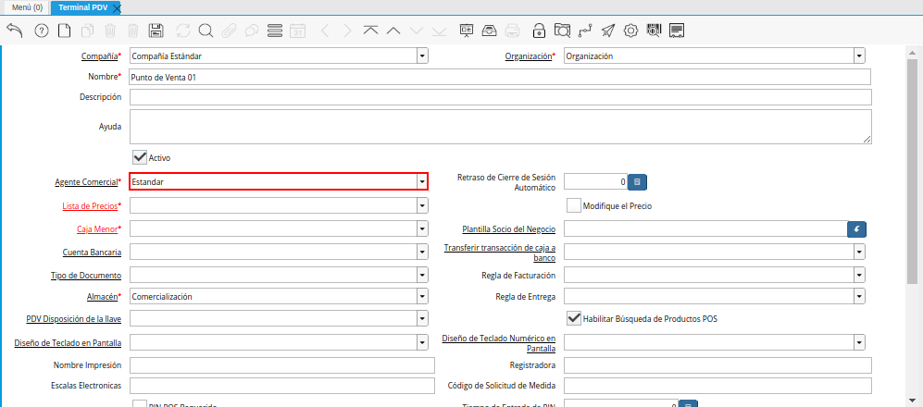Open the help question mark icon
The image size is (923, 407).
(41, 31)
